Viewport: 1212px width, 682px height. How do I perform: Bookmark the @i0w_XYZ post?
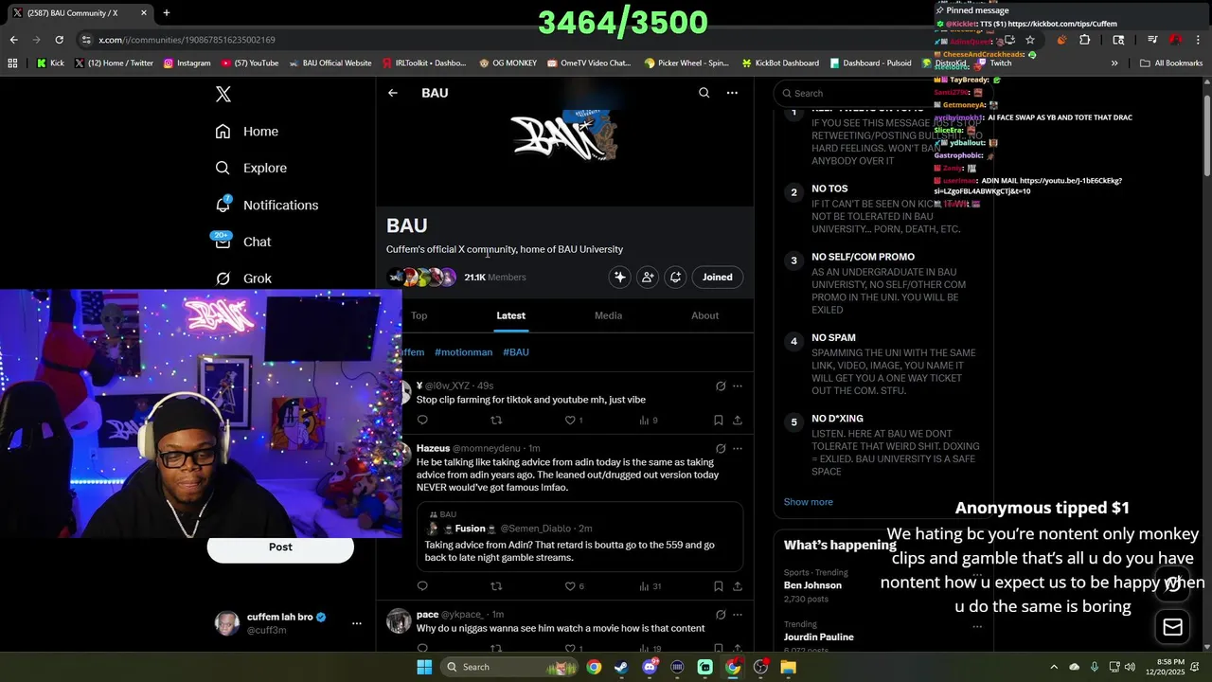[x=718, y=421]
